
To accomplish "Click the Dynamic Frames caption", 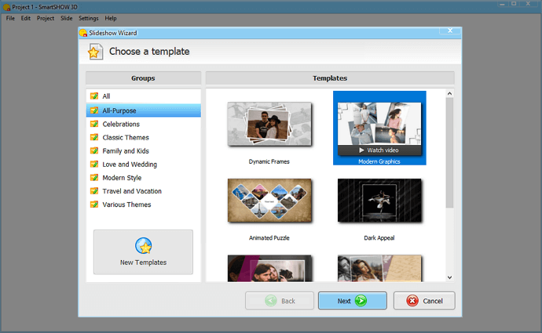I will coord(269,161).
